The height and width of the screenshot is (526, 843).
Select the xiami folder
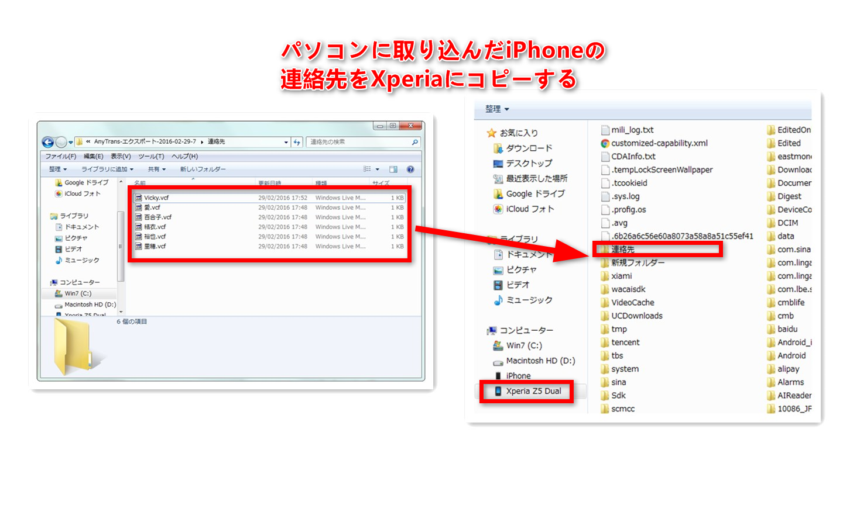[616, 276]
